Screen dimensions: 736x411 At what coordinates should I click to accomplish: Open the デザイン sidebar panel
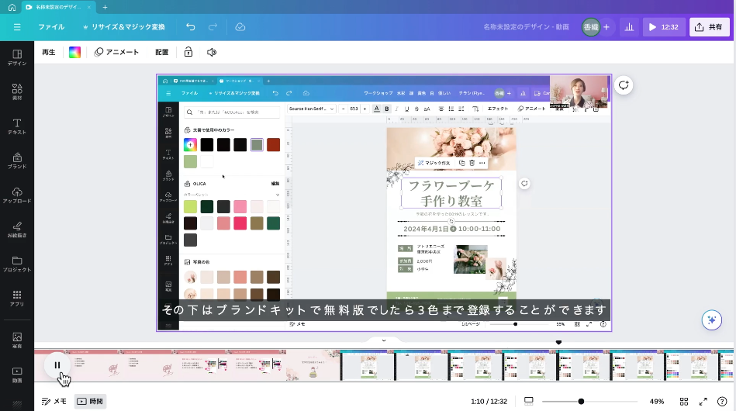coord(17,57)
